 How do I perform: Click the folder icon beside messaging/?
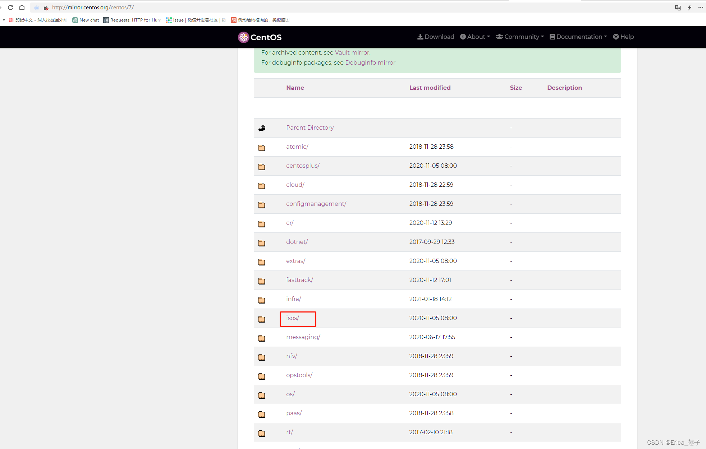click(x=262, y=338)
